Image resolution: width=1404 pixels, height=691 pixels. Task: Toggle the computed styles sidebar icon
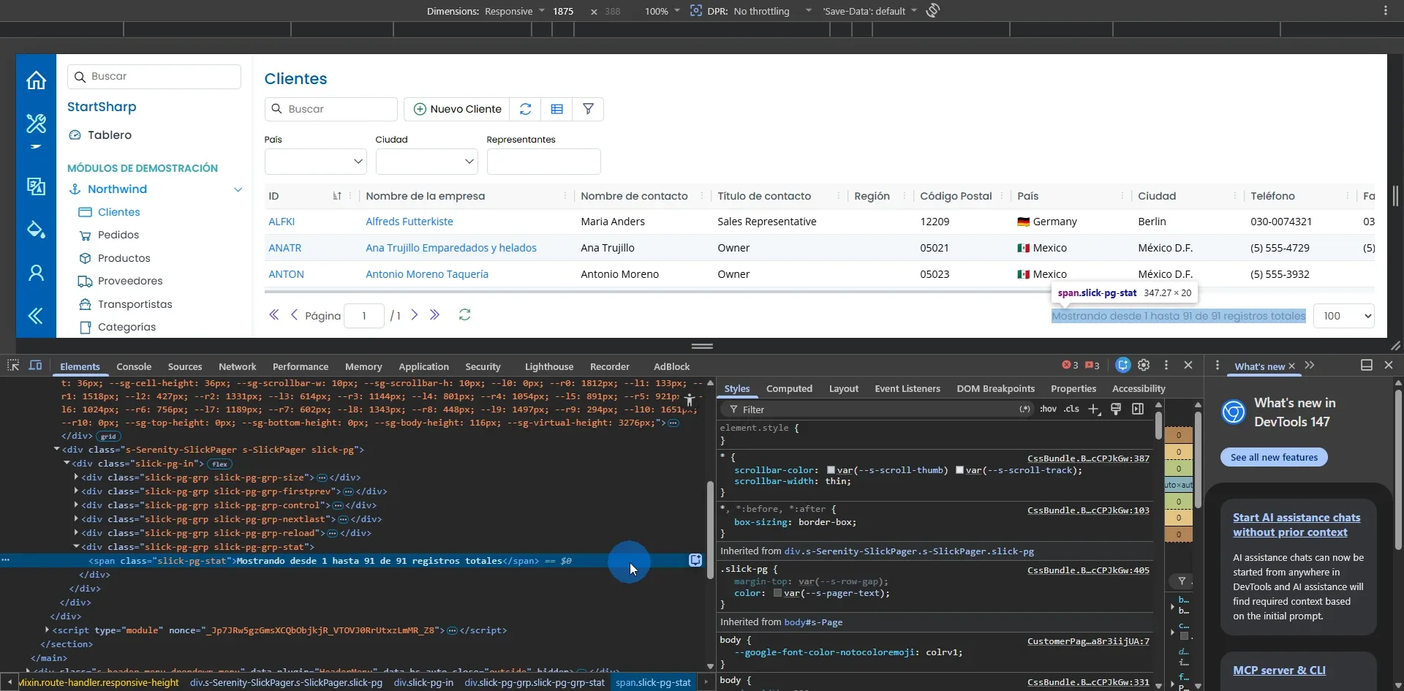1138,409
